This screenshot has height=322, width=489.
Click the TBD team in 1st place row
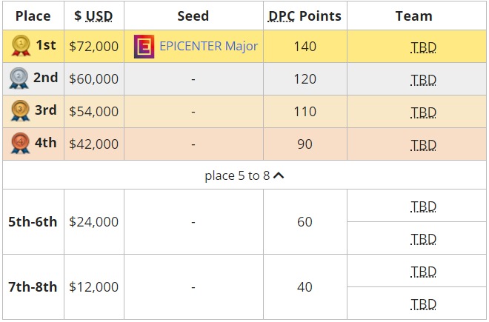[x=423, y=47]
